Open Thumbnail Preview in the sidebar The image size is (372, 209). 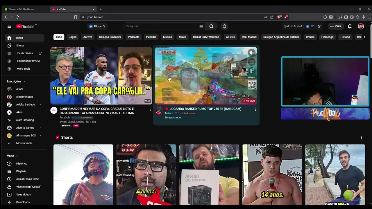click(x=24, y=61)
